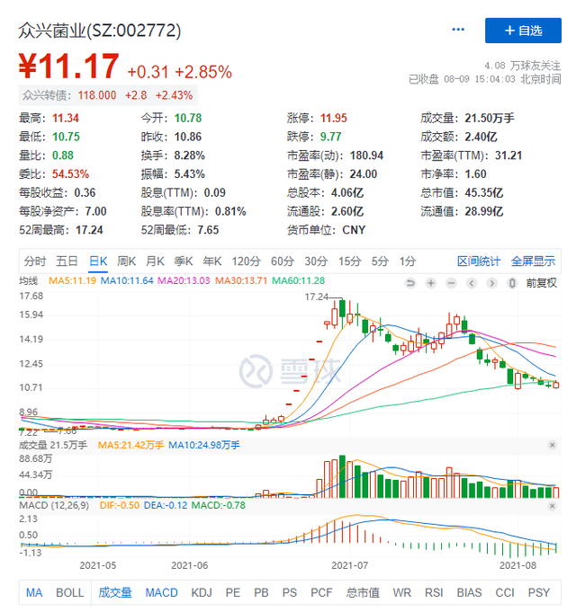Enable the 总市值 sub-indicator
The width and height of the screenshot is (576, 612).
point(363,592)
